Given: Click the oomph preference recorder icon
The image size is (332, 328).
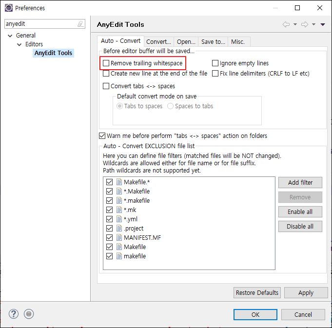Looking at the screenshot, I should pos(29,314).
